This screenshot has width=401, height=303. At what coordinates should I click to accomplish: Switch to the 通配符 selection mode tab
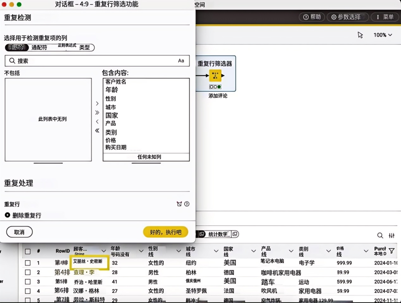(39, 47)
